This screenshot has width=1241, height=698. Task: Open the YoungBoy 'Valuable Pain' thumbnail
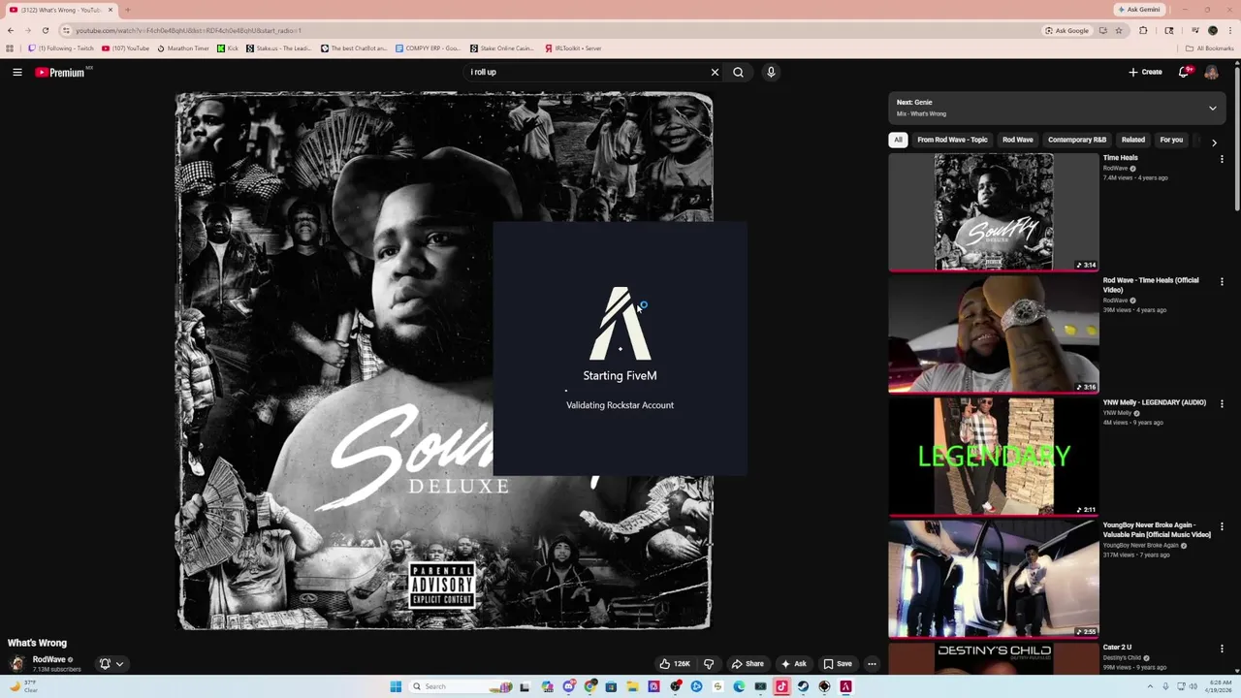994,579
